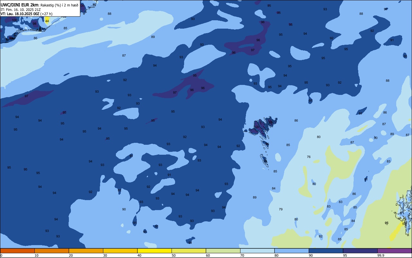
Task: Click the 70–80 pale blue legend swatch
Action: [x=257, y=251]
